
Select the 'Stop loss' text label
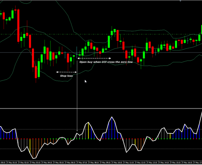tap(66, 76)
